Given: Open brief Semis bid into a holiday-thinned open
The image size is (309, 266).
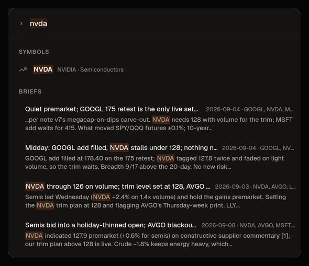Looking at the screenshot, I should pos(111,225).
